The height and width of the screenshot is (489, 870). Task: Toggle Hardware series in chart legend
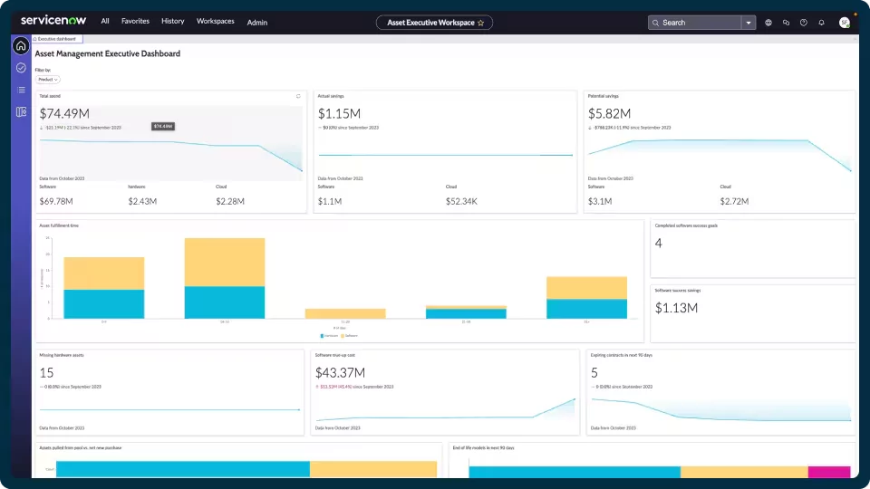coord(328,335)
